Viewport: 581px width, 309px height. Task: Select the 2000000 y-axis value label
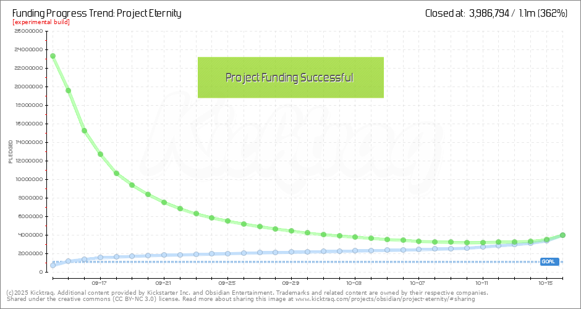tap(29, 253)
